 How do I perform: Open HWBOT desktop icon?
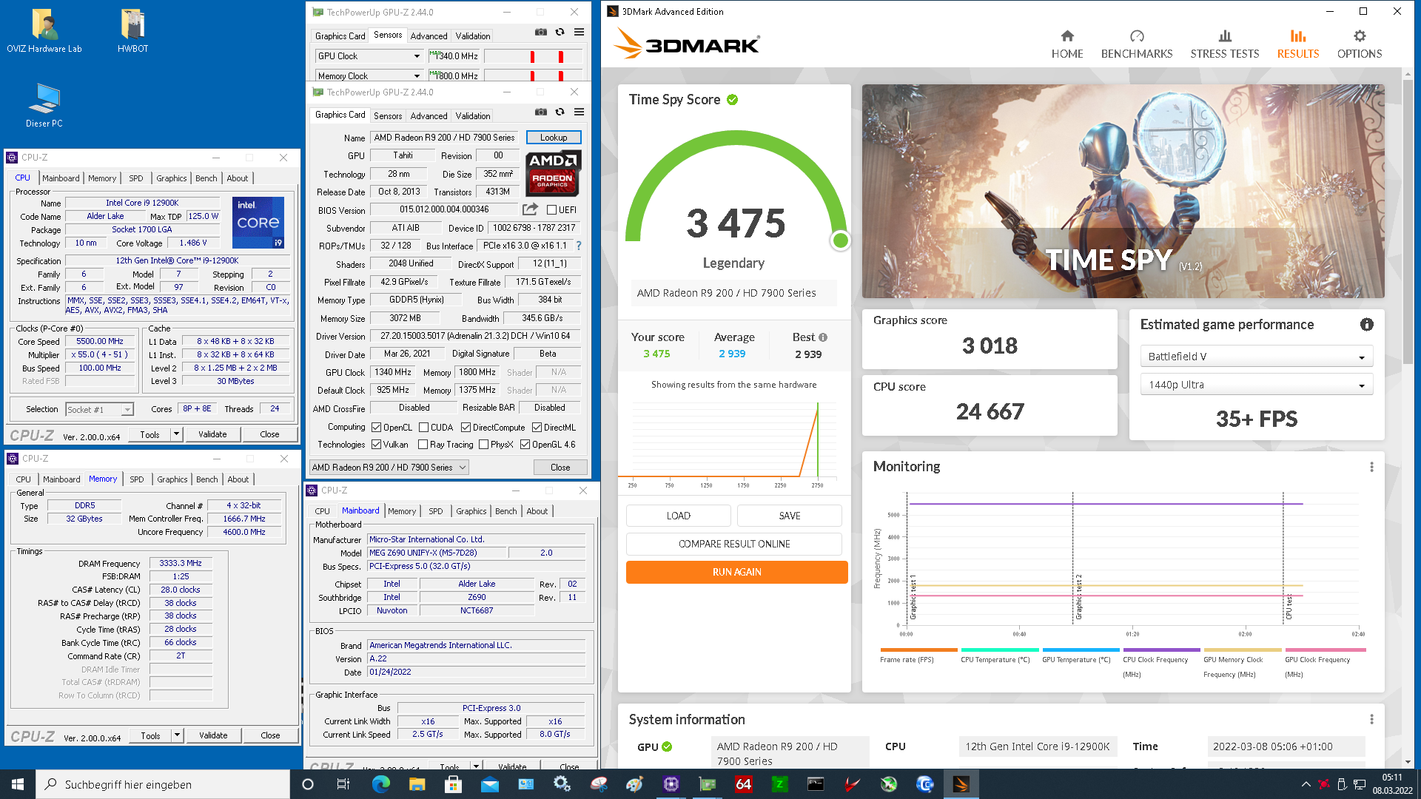(133, 31)
